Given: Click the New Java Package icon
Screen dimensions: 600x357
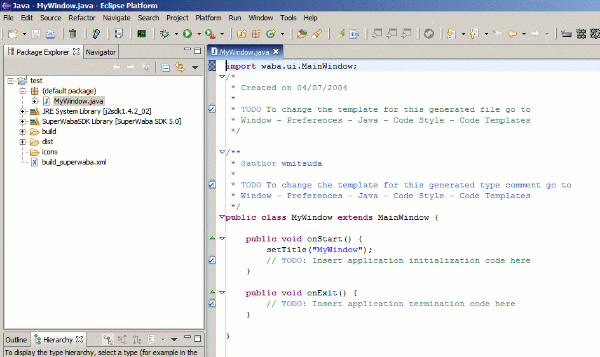Looking at the screenshot, I should point(256,34).
